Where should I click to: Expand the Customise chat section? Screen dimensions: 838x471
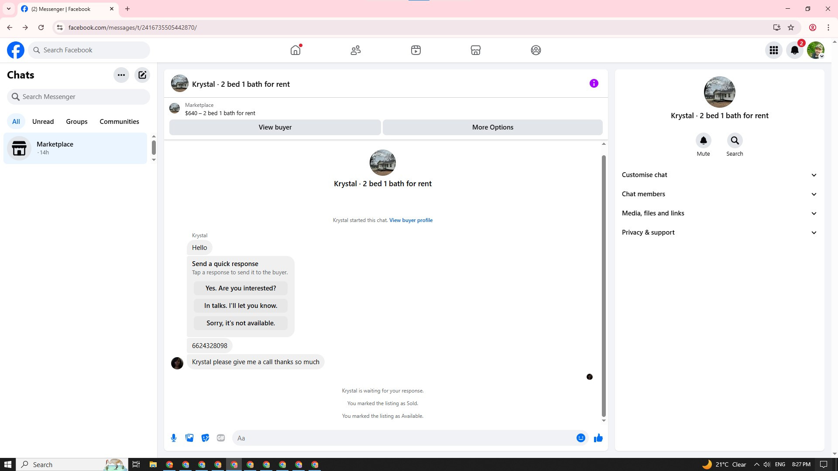[719, 175]
